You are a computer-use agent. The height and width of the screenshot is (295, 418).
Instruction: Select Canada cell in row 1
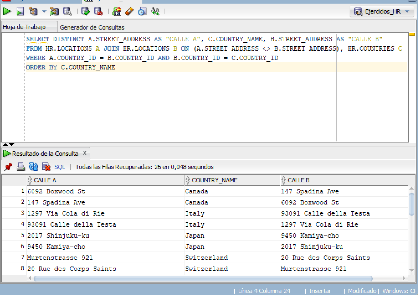(x=232, y=191)
